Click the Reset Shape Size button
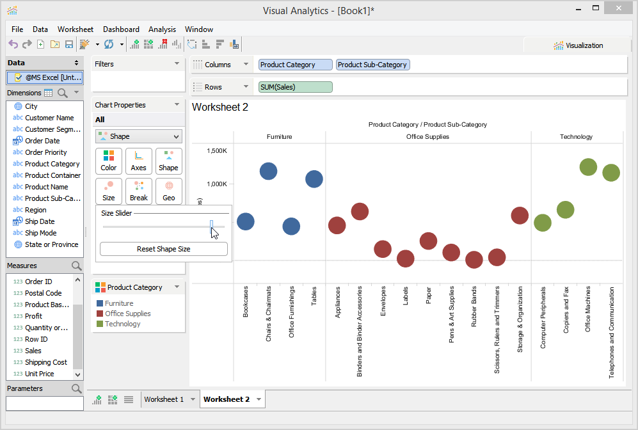Image resolution: width=638 pixels, height=430 pixels. tap(163, 249)
